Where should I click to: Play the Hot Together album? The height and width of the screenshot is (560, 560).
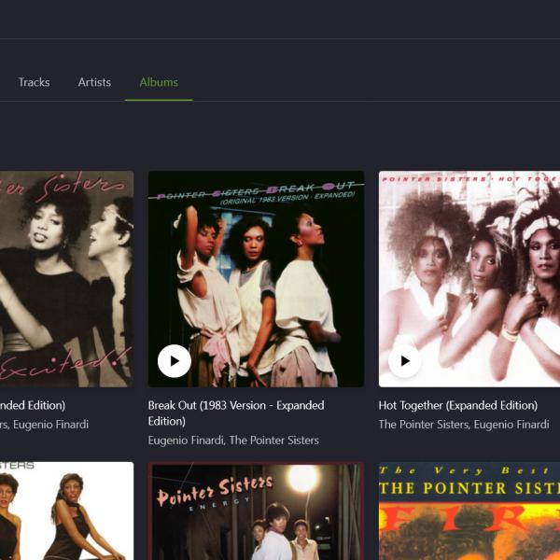tap(405, 361)
